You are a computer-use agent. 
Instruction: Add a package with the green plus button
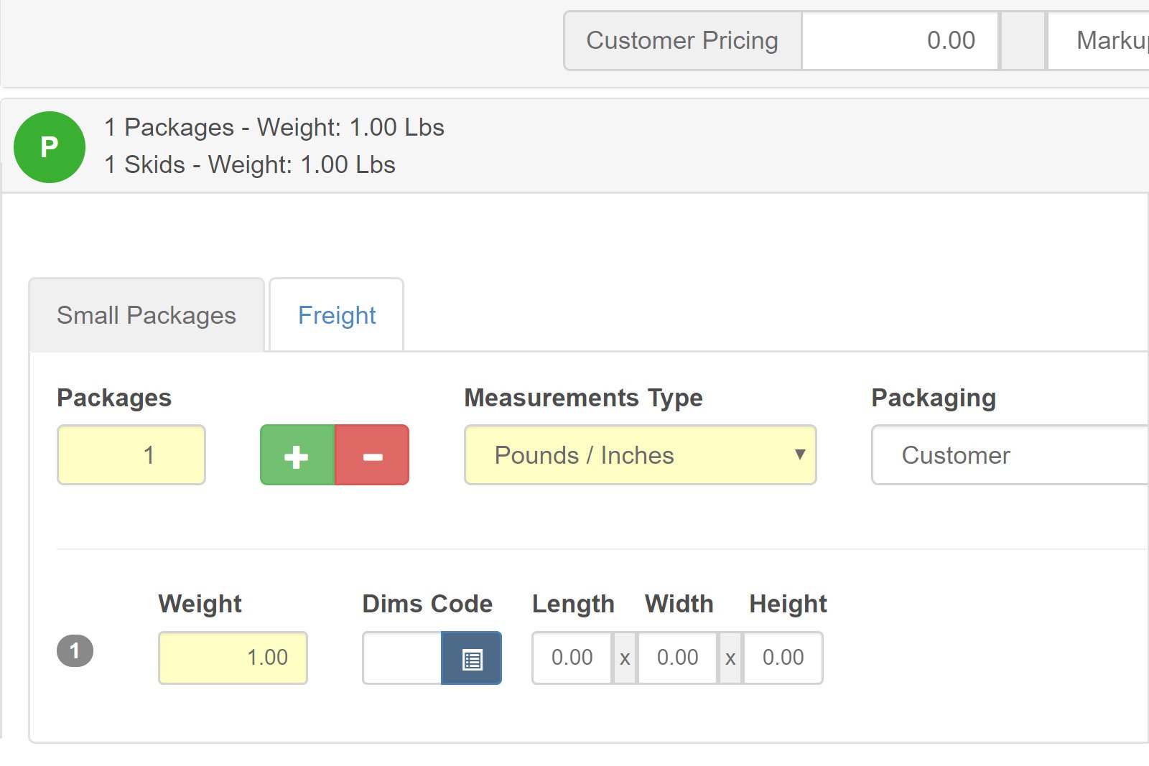(297, 455)
